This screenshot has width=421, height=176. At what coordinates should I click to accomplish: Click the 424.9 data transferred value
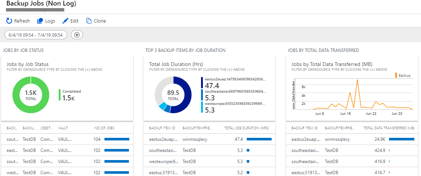click(x=380, y=150)
